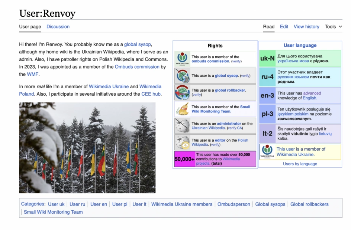This screenshot has height=230, width=351.
Task: Click the bold ombuds commission link in Rights box
Action: pyautogui.click(x=210, y=61)
